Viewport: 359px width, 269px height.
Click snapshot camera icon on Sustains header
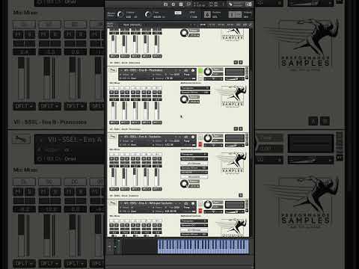[186, 137]
